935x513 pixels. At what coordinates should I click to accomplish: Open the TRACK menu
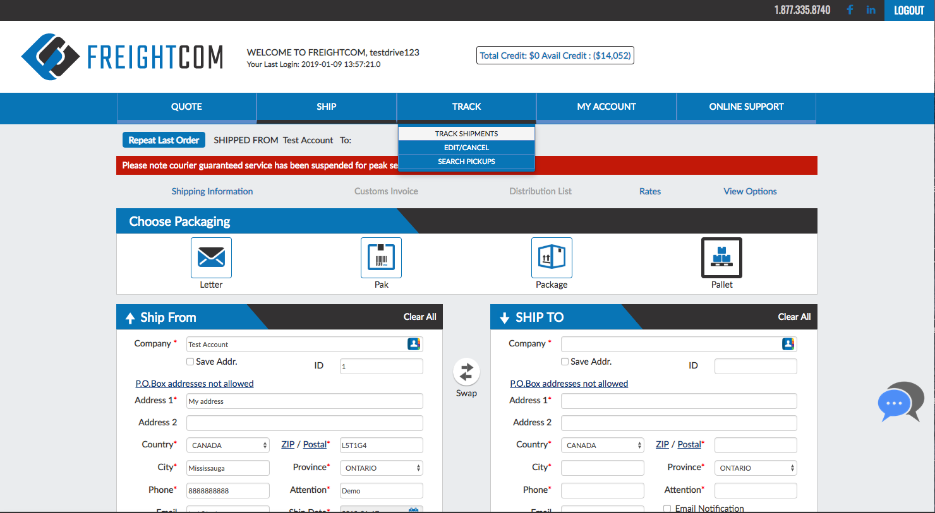coord(466,107)
